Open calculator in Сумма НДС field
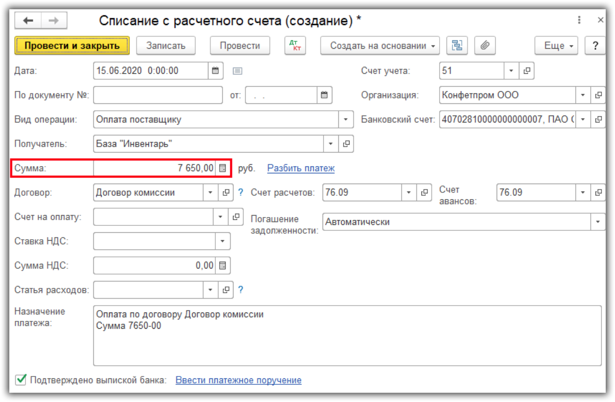 pyautogui.click(x=223, y=266)
